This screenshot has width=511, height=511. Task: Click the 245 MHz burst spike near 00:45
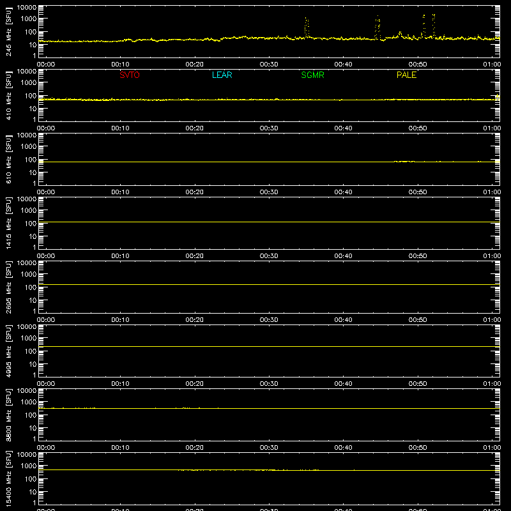tap(378, 27)
